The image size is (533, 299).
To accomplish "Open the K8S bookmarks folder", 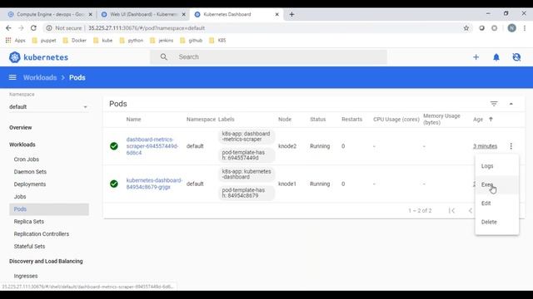I will [217, 41].
